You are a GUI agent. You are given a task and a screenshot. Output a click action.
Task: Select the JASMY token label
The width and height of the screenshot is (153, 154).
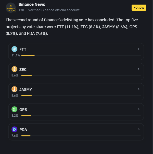(26, 89)
